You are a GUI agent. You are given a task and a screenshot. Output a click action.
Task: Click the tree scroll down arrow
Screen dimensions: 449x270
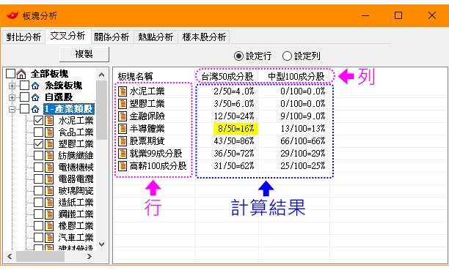pyautogui.click(x=101, y=244)
